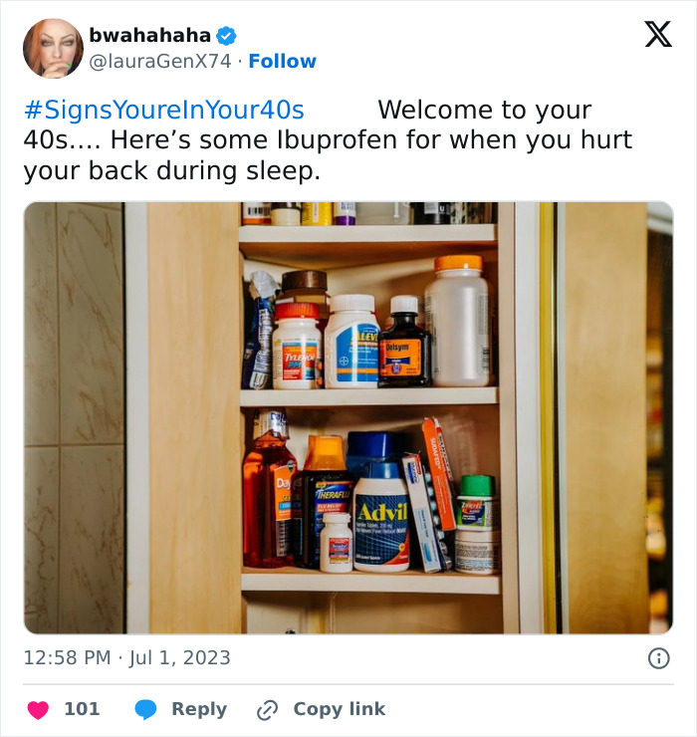View the 101 likes count
Image resolution: width=697 pixels, height=737 pixels.
(x=82, y=709)
